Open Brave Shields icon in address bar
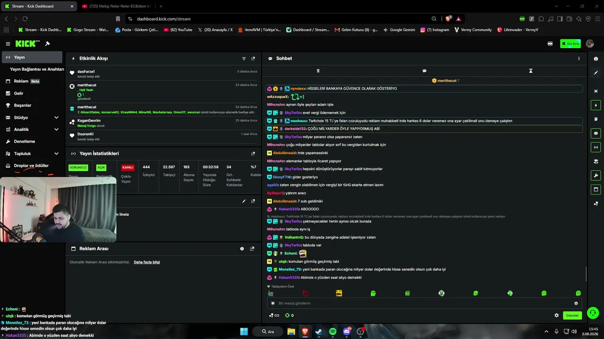 click(x=448, y=19)
